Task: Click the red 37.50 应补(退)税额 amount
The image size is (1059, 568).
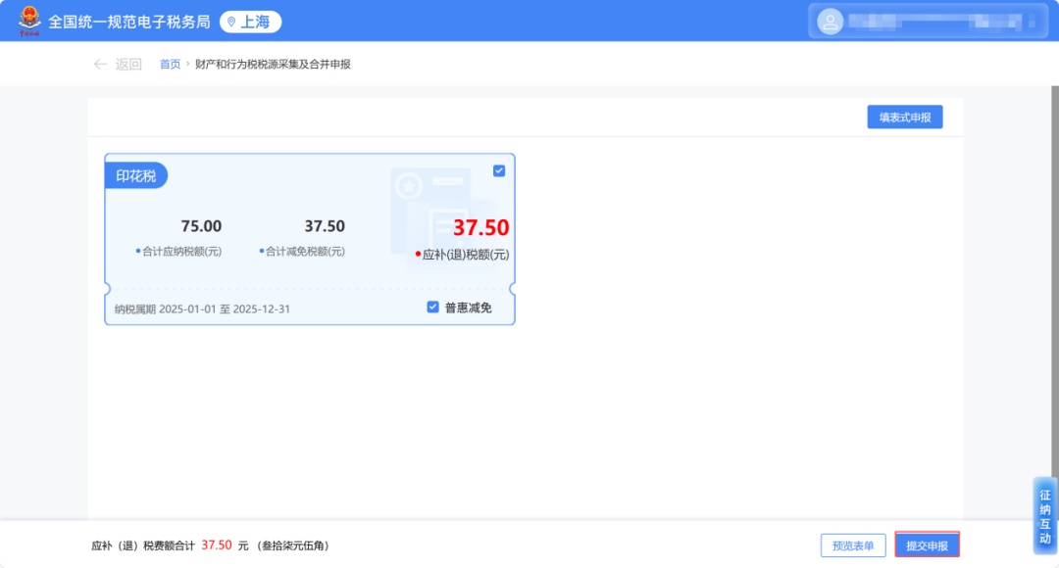Action: point(480,227)
